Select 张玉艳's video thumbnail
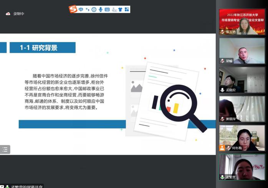The height and width of the screenshot is (188, 268). [242, 22]
